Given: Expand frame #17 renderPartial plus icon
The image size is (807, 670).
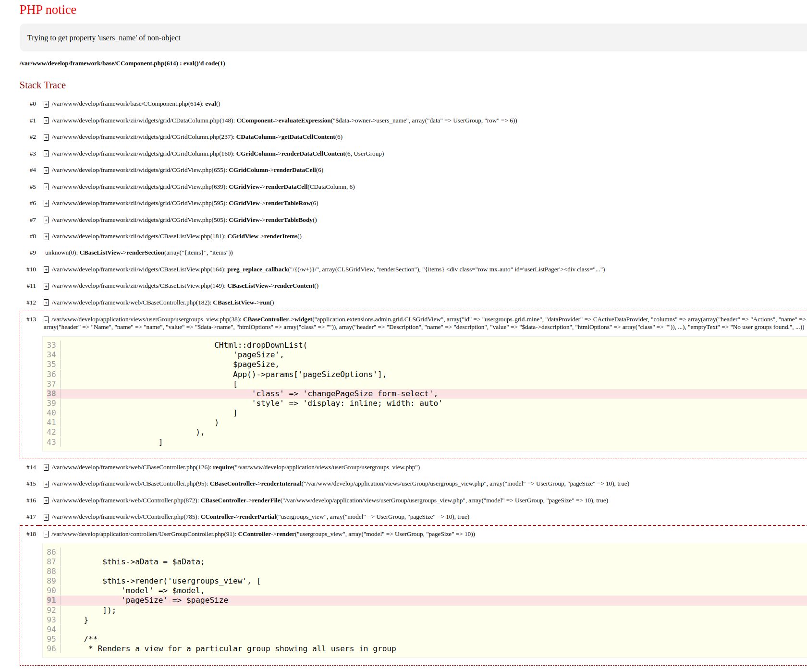Looking at the screenshot, I should click(46, 517).
